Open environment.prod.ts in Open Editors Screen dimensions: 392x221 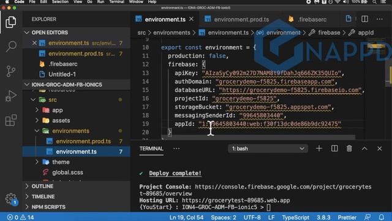pyautogui.click(x=76, y=53)
